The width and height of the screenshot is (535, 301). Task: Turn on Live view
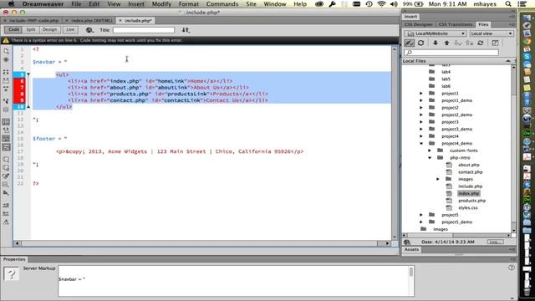click(70, 30)
